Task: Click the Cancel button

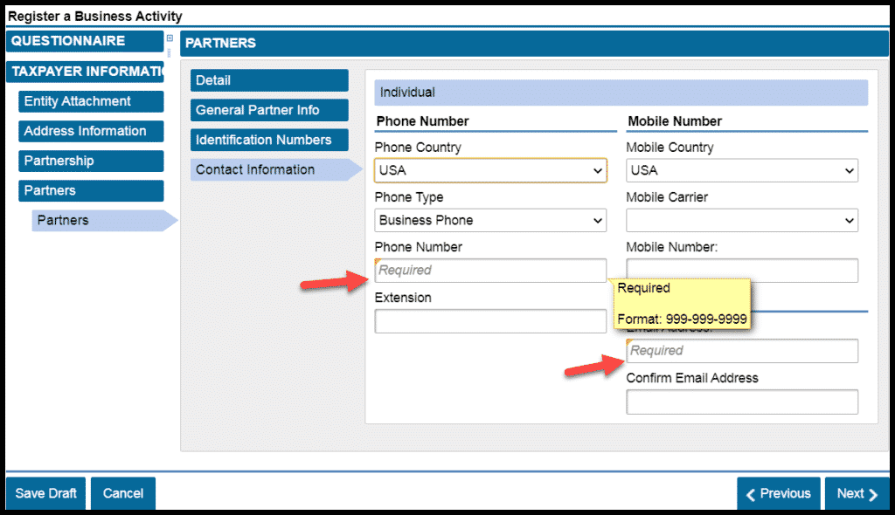Action: click(x=123, y=493)
